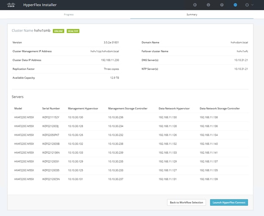Select serial number WZP2211152Y
This screenshot has width=264, height=216.
(51, 117)
